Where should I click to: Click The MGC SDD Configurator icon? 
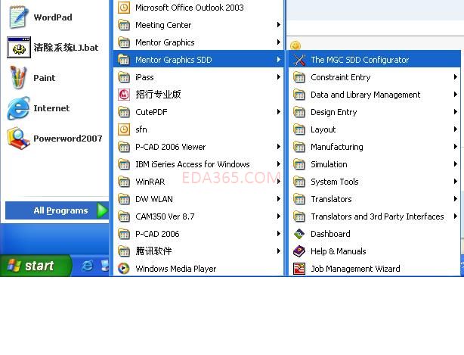pos(299,60)
